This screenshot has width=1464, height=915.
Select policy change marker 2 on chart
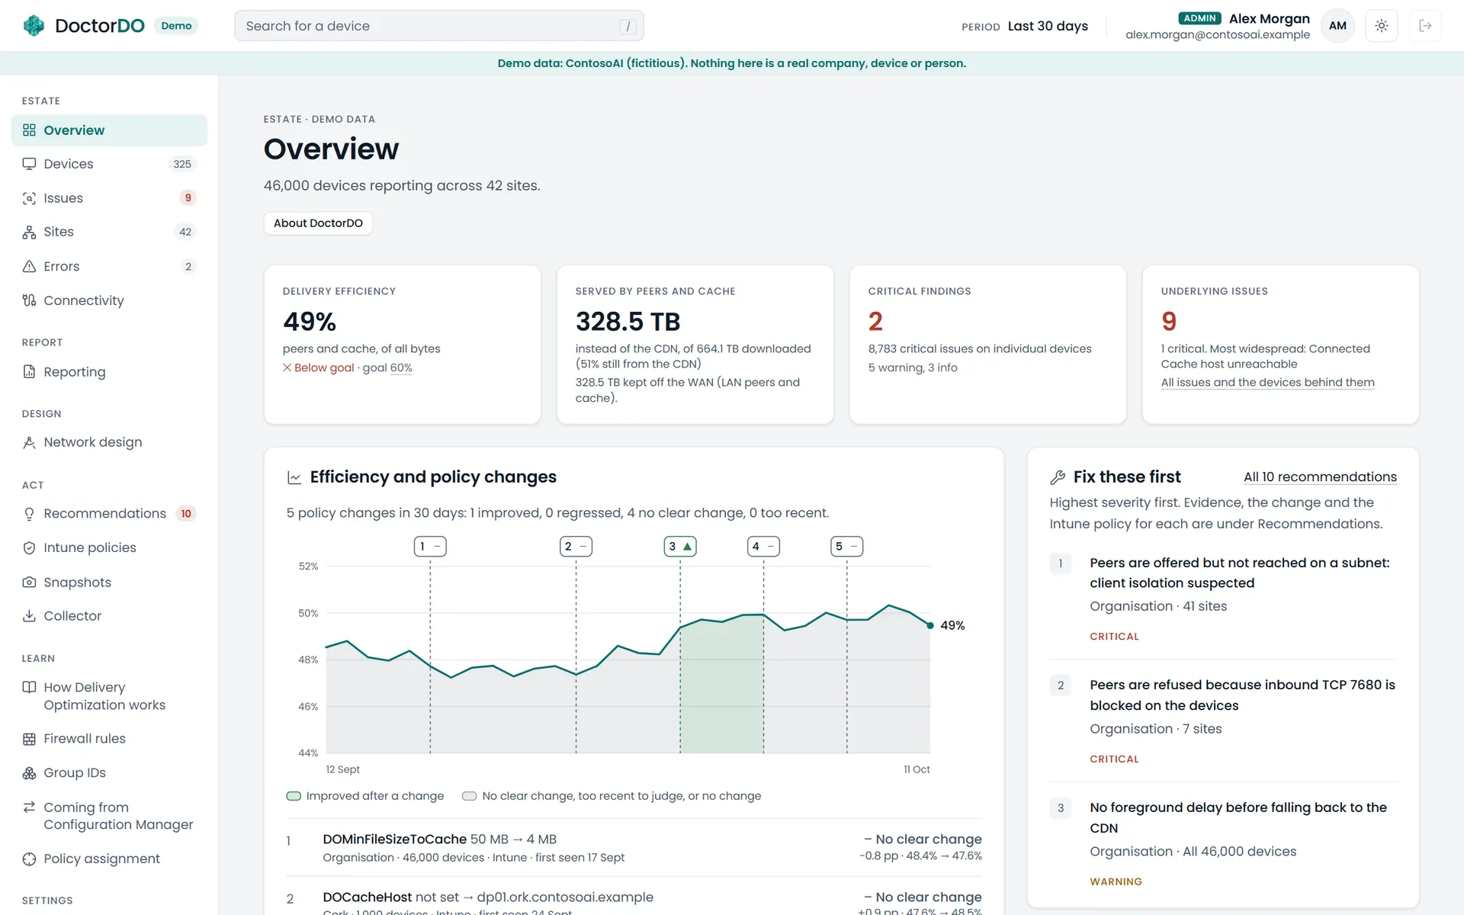click(576, 547)
